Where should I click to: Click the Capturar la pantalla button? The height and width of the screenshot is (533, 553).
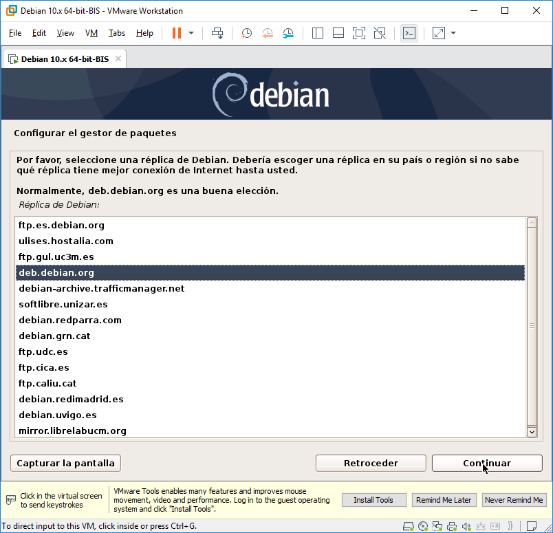coord(65,463)
